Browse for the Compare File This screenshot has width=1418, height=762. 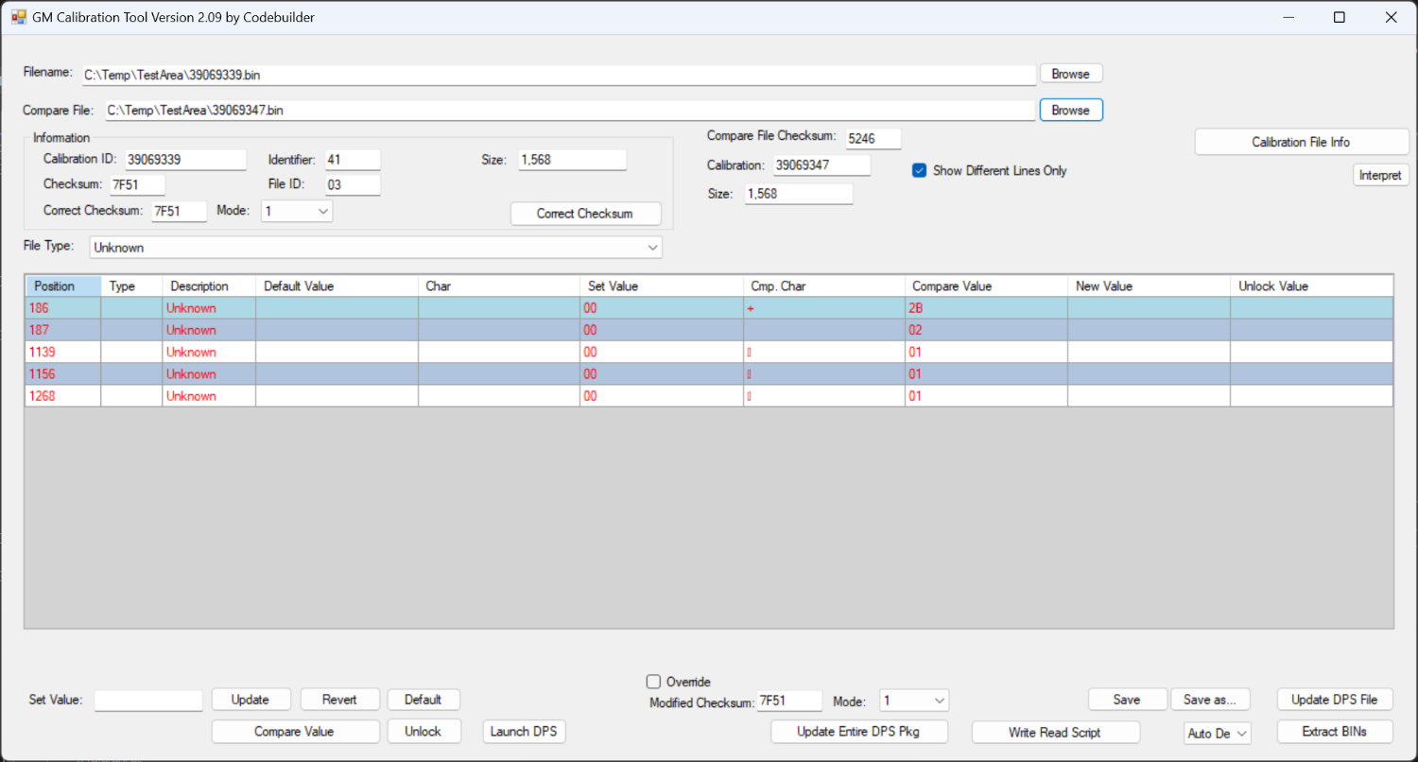(x=1071, y=111)
